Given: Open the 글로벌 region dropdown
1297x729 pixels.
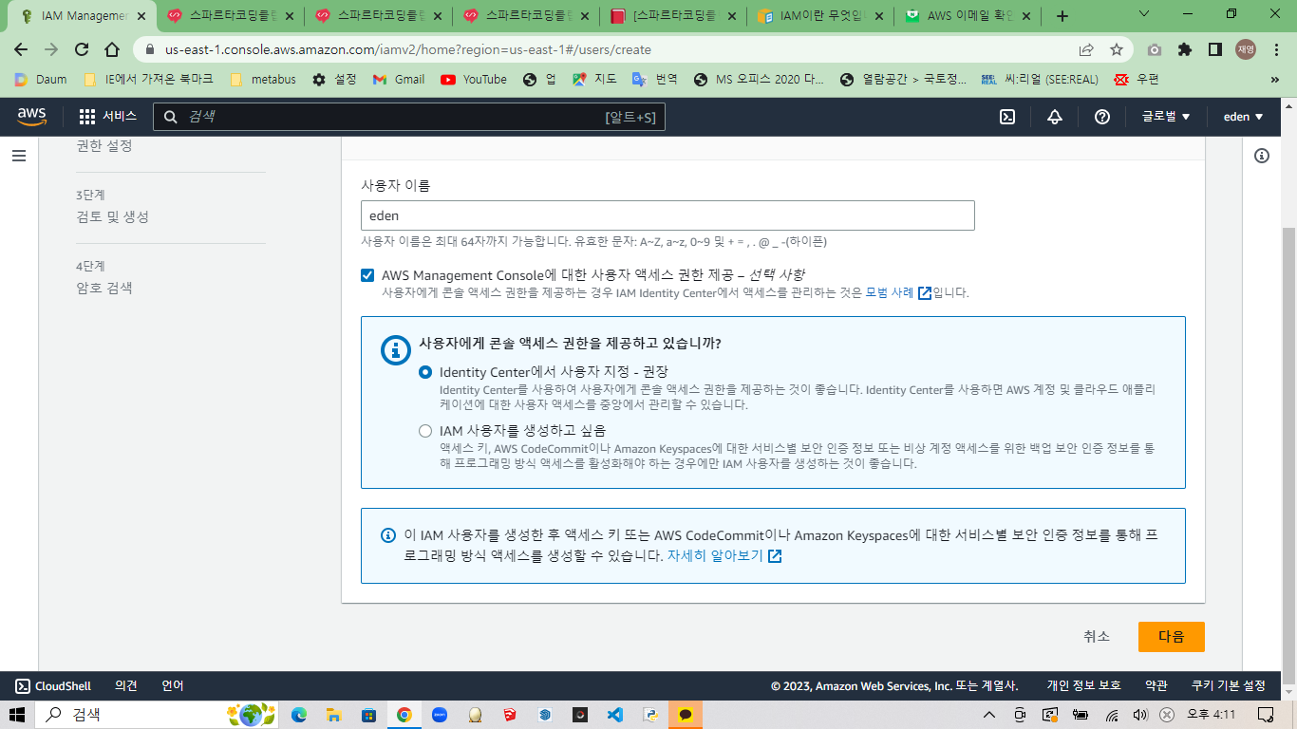Looking at the screenshot, I should (x=1166, y=117).
